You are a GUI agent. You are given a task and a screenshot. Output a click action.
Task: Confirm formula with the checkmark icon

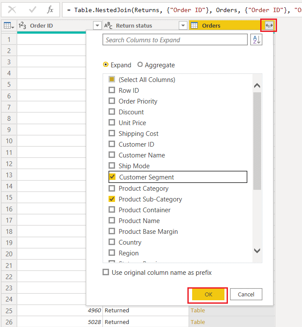32,9
